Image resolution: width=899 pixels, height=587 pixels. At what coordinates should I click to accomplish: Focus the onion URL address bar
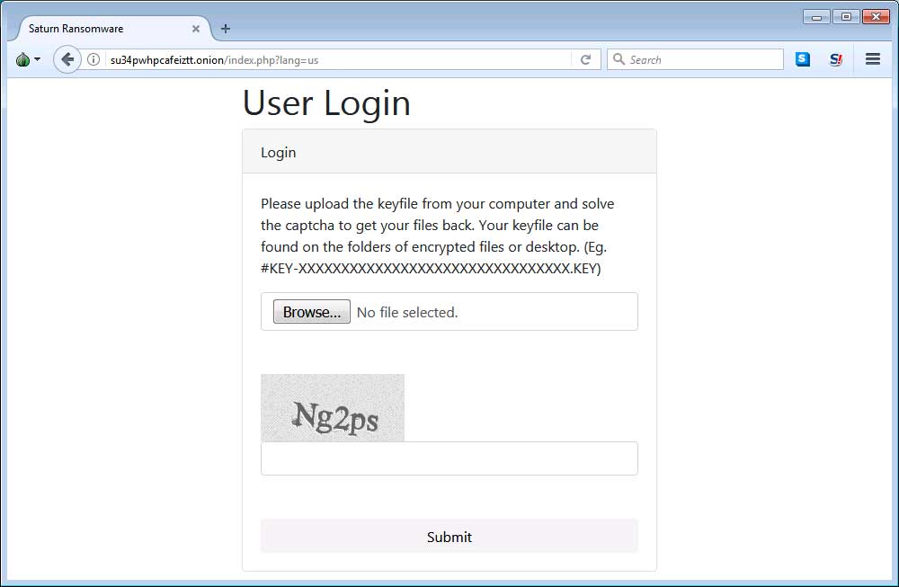pos(338,59)
